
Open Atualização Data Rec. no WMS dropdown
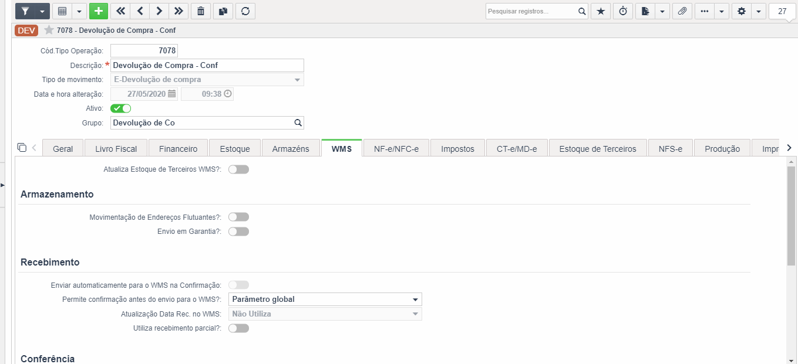pyautogui.click(x=325, y=314)
